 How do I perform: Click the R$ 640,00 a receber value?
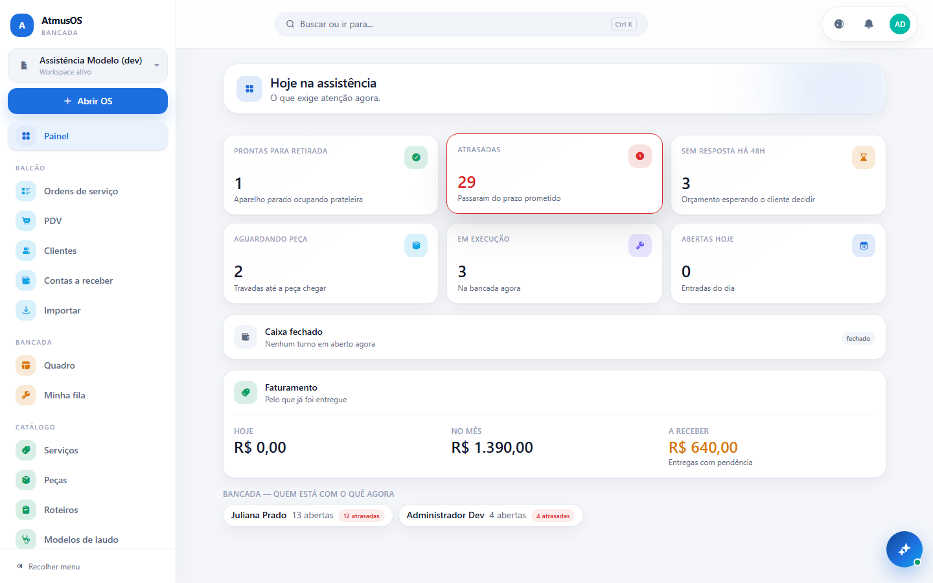tap(703, 448)
